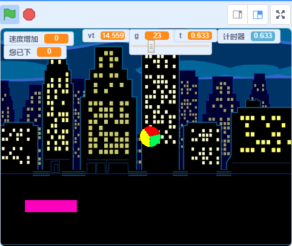Select the 您已下 variable monitor label
This screenshot has height=246, width=292.
(20, 52)
